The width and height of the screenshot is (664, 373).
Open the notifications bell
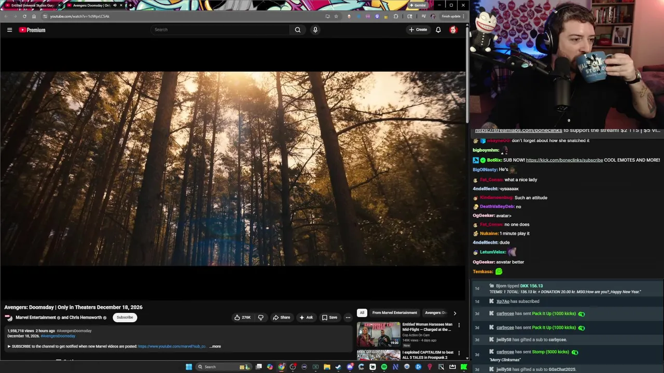tap(438, 30)
